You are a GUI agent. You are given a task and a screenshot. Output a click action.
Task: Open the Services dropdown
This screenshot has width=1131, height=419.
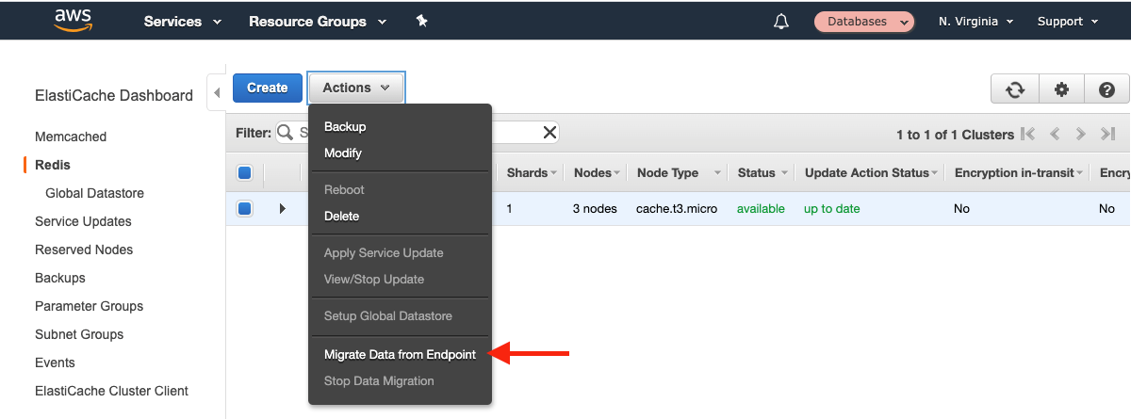pyautogui.click(x=182, y=21)
